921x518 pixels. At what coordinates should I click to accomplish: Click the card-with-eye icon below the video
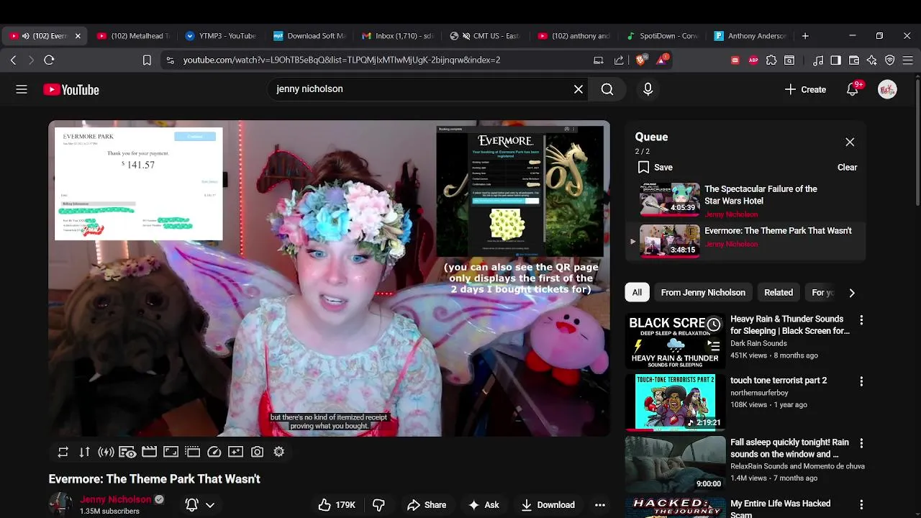pyautogui.click(x=127, y=452)
